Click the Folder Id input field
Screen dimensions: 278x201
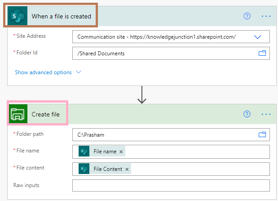coord(171,53)
